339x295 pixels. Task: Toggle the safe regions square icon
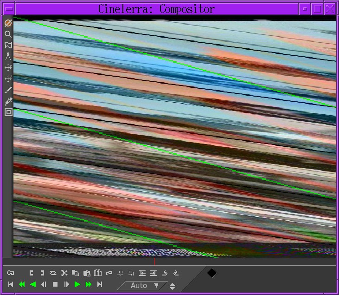(8, 112)
